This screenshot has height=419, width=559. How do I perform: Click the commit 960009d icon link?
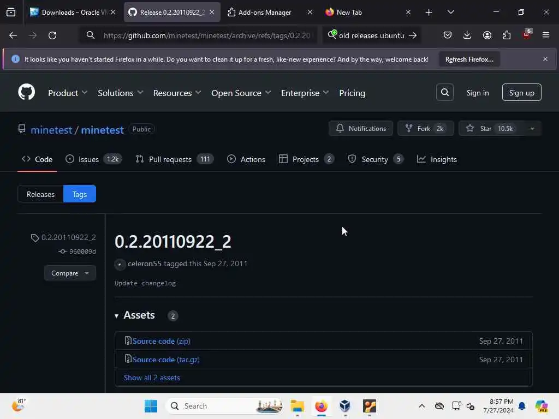tap(78, 252)
